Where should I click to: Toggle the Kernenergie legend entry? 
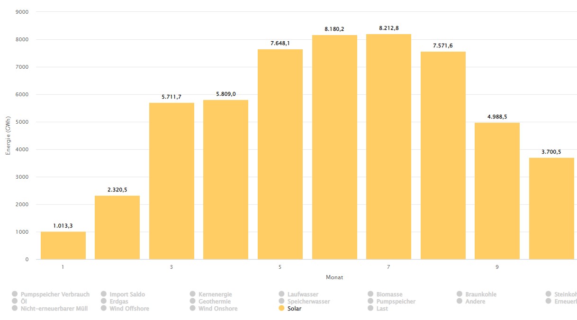point(215,294)
